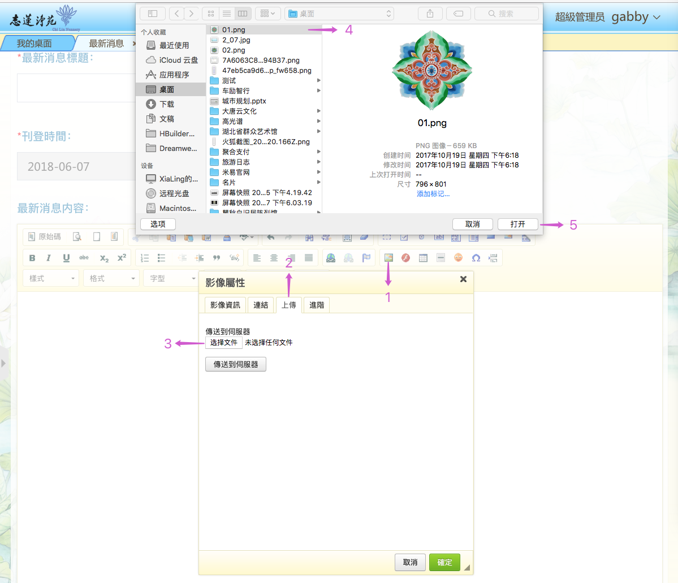Expand the gabby user menu
The height and width of the screenshot is (583, 678).
(x=636, y=17)
